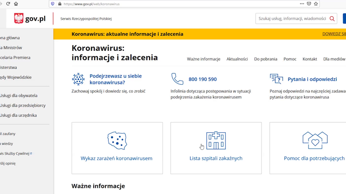Click the phone hotline icon
The height and width of the screenshot is (194, 346).
(x=177, y=79)
